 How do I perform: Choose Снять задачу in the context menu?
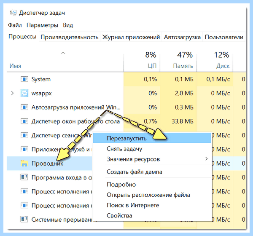click(x=152, y=149)
